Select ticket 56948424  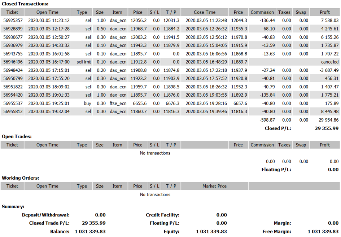13,70
